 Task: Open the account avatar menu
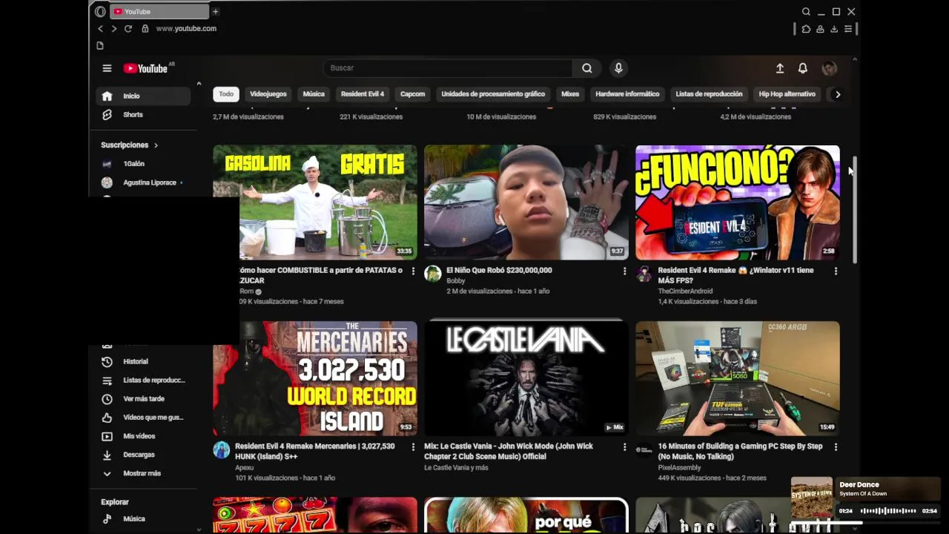click(x=829, y=68)
